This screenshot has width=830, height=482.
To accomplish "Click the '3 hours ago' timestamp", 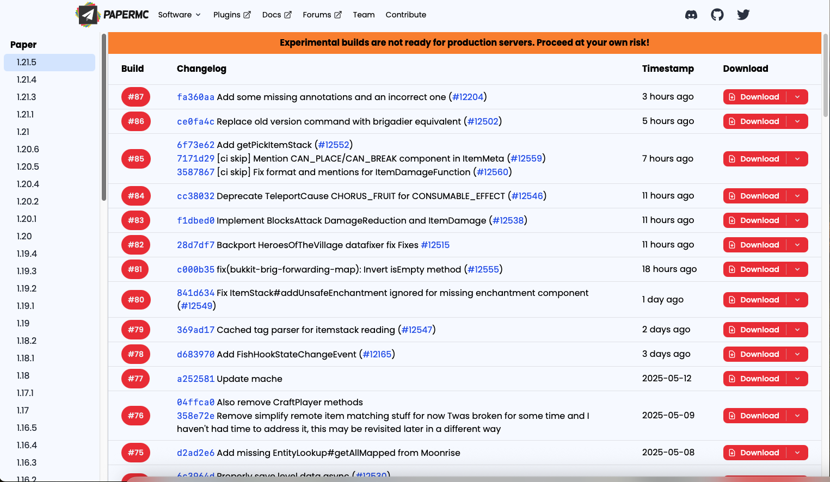I will click(668, 97).
